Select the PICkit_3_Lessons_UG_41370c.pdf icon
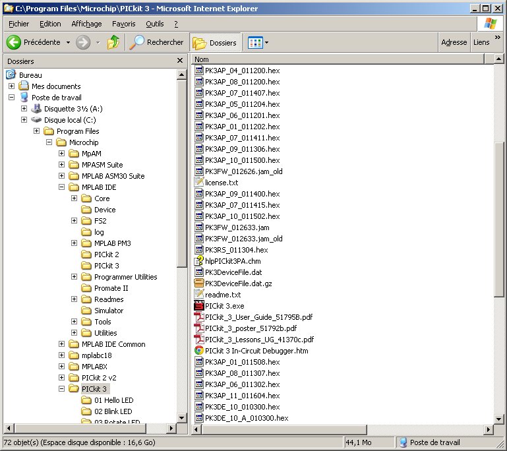This screenshot has height=451, width=507. coord(199,340)
